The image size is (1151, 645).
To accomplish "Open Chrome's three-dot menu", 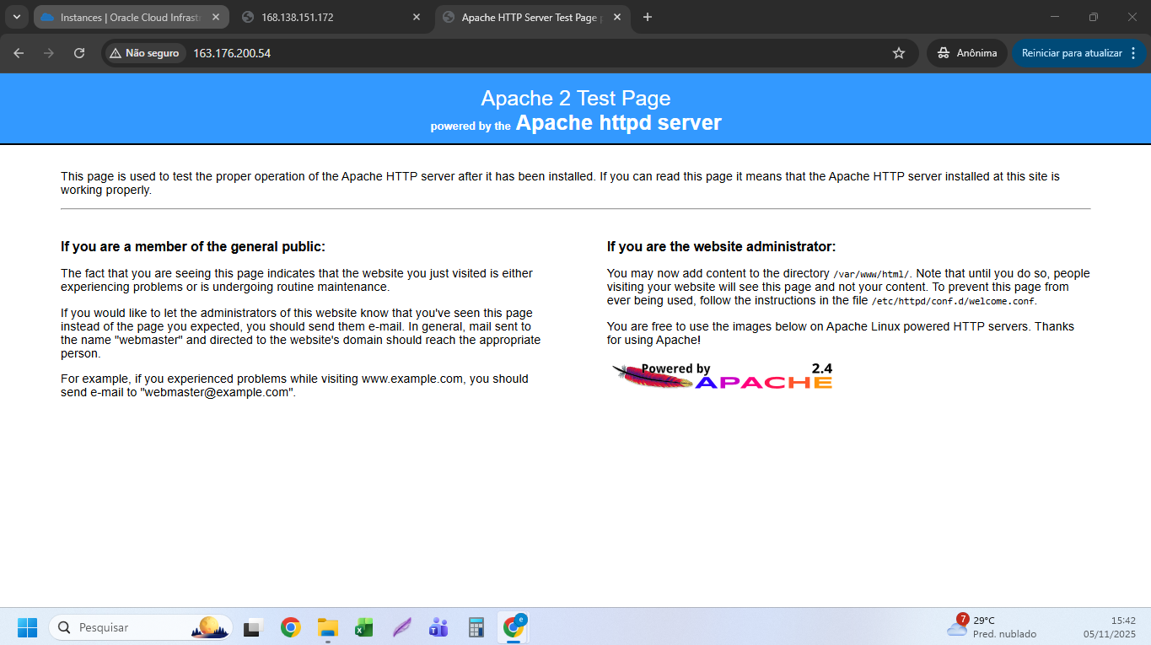I will click(1132, 53).
